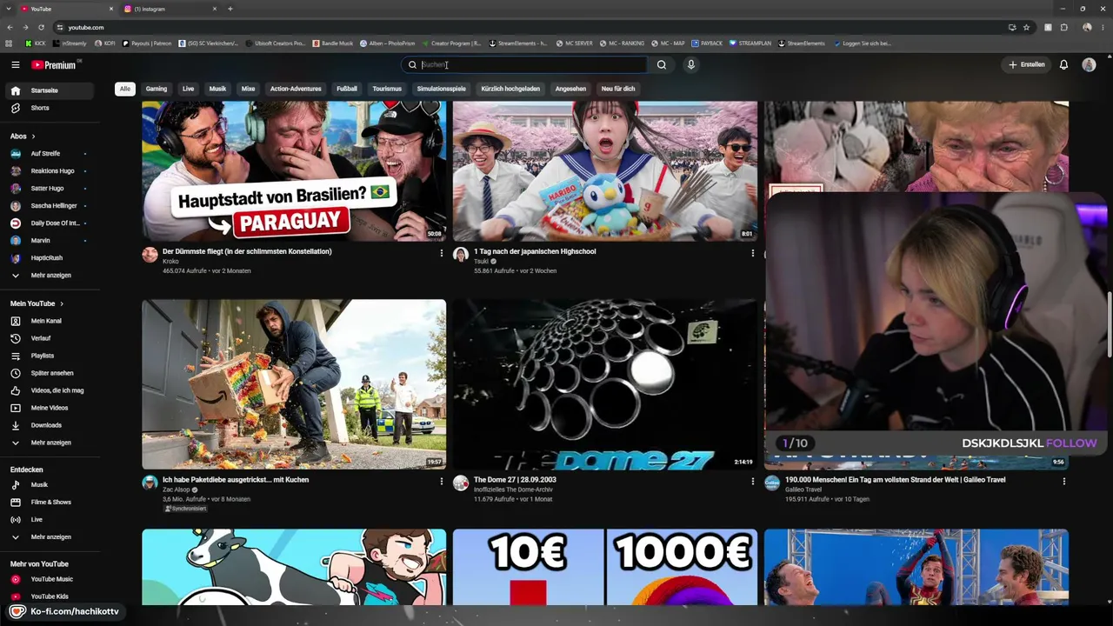Open the browser tab search dropdown
The height and width of the screenshot is (626, 1113).
point(10,9)
